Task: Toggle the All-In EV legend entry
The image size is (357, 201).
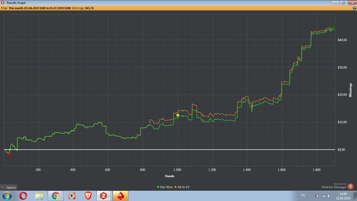Action: [x=182, y=187]
